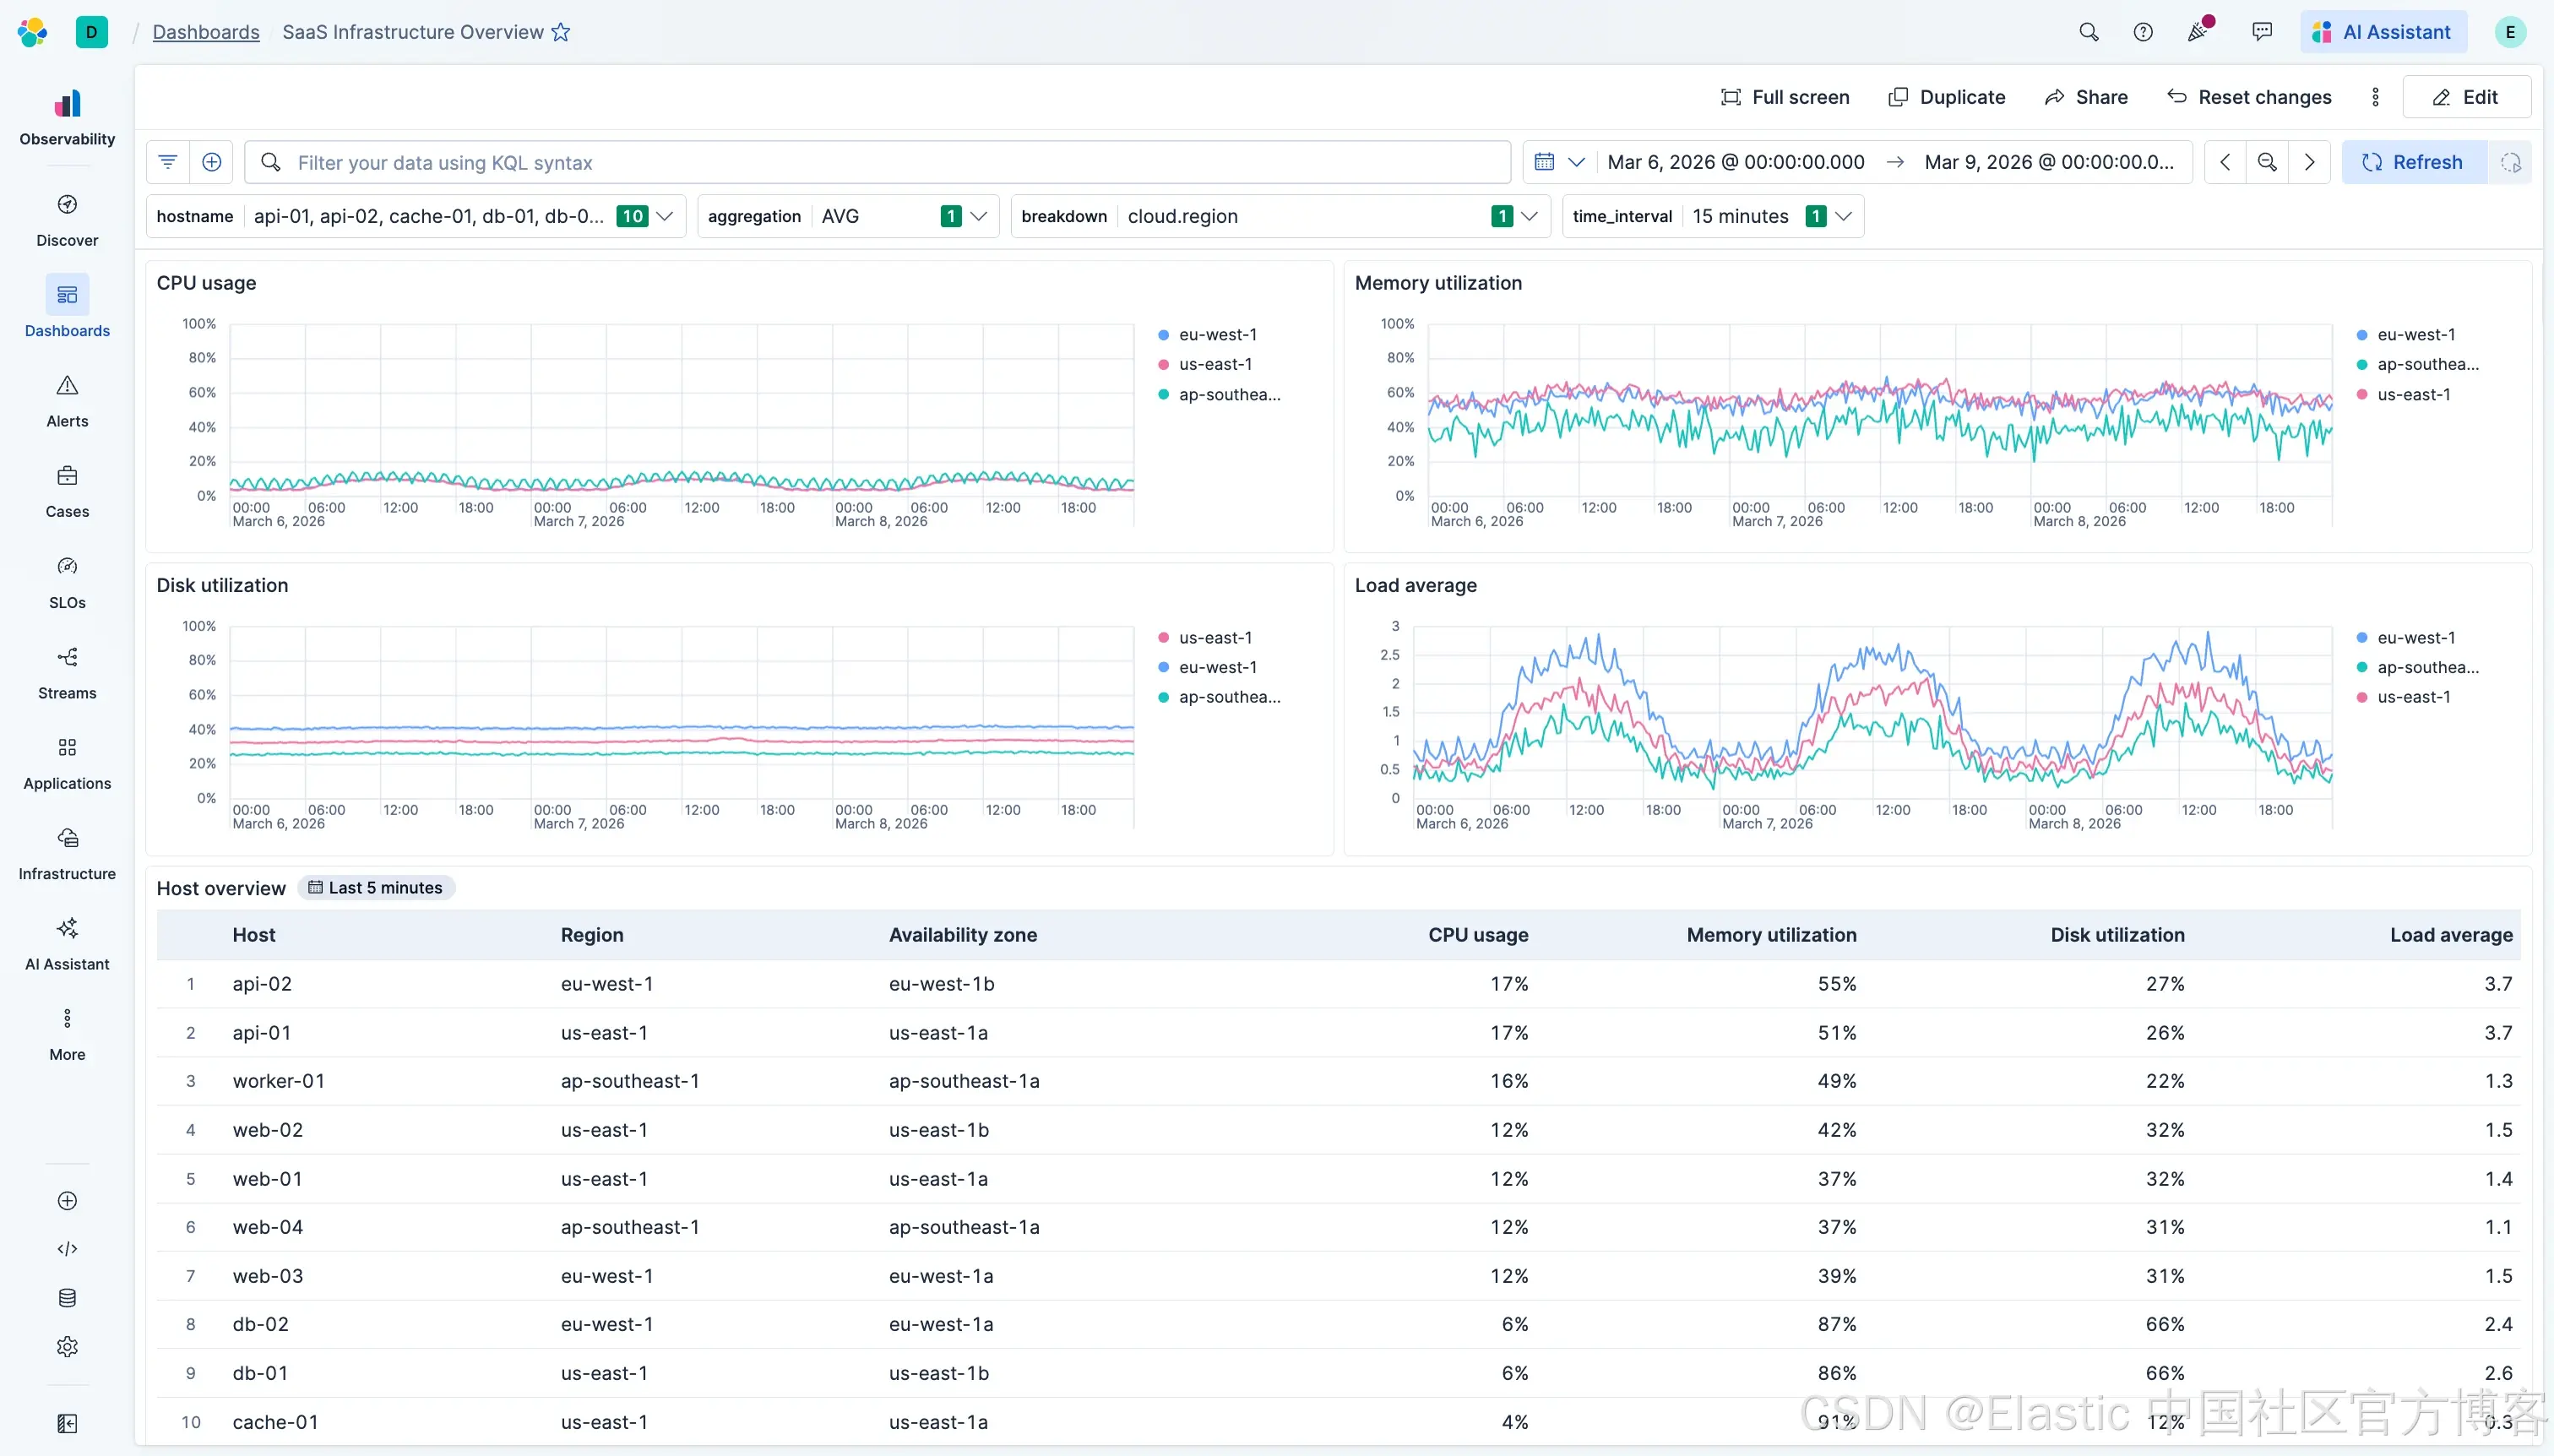Toggle eu-west-1 series in CPU usage legend
This screenshot has width=2554, height=1456.
point(1217,335)
